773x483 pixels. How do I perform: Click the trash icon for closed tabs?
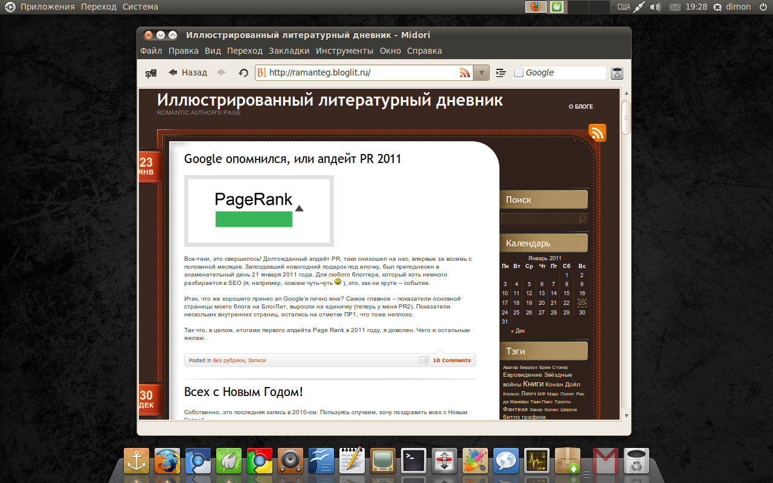(x=617, y=73)
